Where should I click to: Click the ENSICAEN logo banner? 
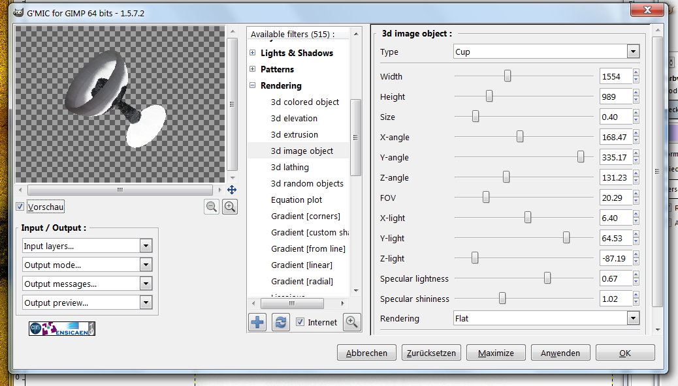pos(62,329)
